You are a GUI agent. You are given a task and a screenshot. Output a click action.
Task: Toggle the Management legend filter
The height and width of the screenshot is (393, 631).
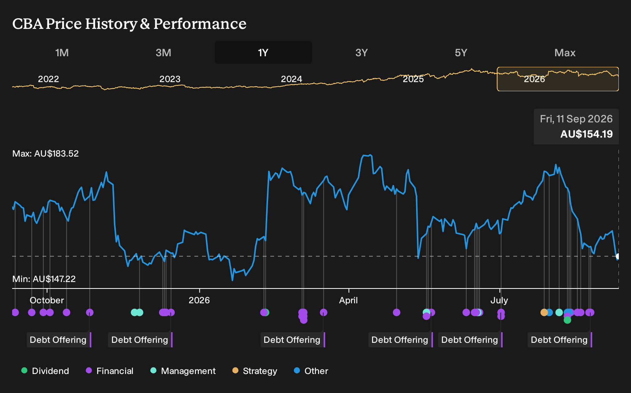183,371
